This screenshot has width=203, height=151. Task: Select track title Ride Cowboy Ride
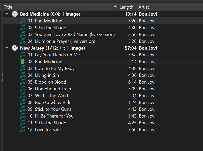(53, 102)
